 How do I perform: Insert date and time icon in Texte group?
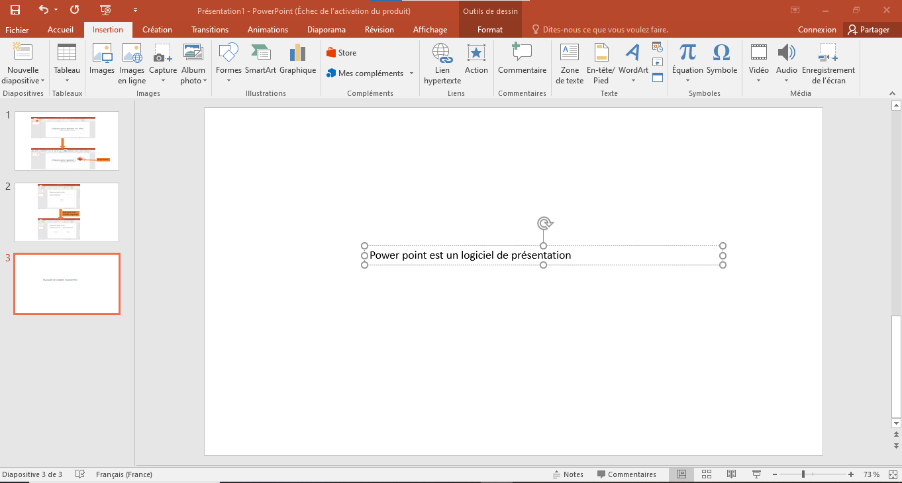pos(658,46)
